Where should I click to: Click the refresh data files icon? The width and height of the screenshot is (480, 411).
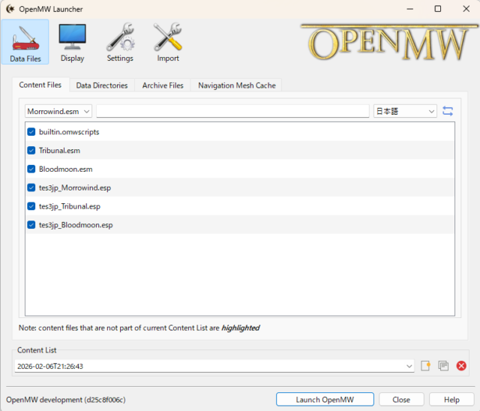pyautogui.click(x=448, y=111)
